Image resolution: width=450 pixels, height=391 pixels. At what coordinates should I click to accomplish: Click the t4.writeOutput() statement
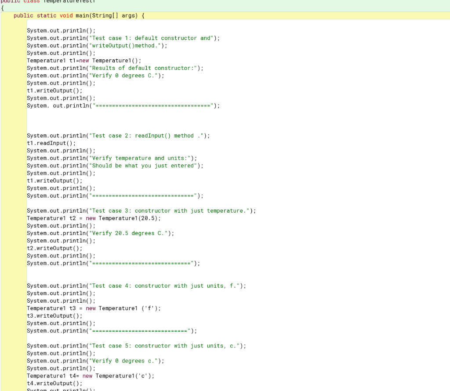48,383
